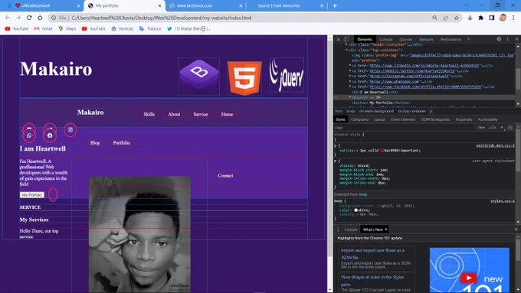Expand the instagram anchor node
Screen dimensions: 521x293
[x=350, y=76]
